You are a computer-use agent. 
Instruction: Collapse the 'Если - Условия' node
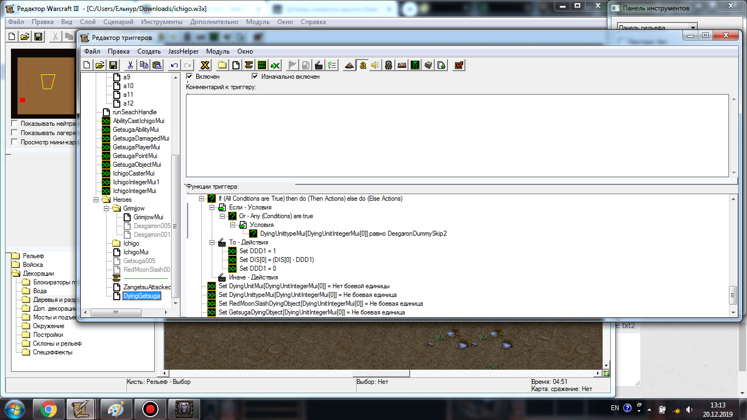click(x=212, y=207)
